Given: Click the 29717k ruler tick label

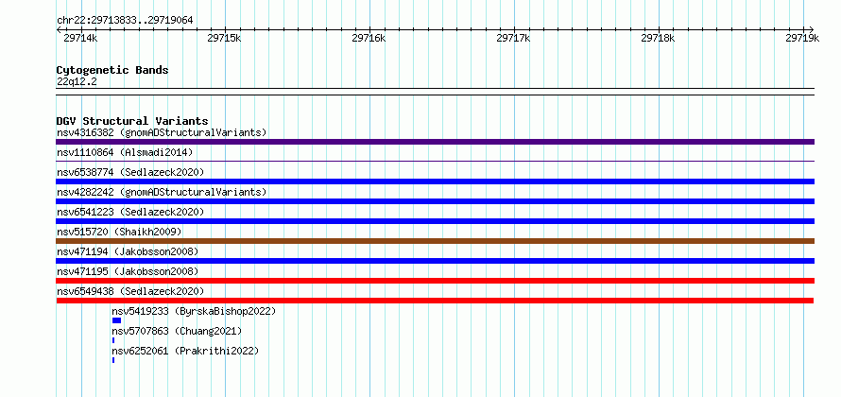Looking at the screenshot, I should point(513,38).
